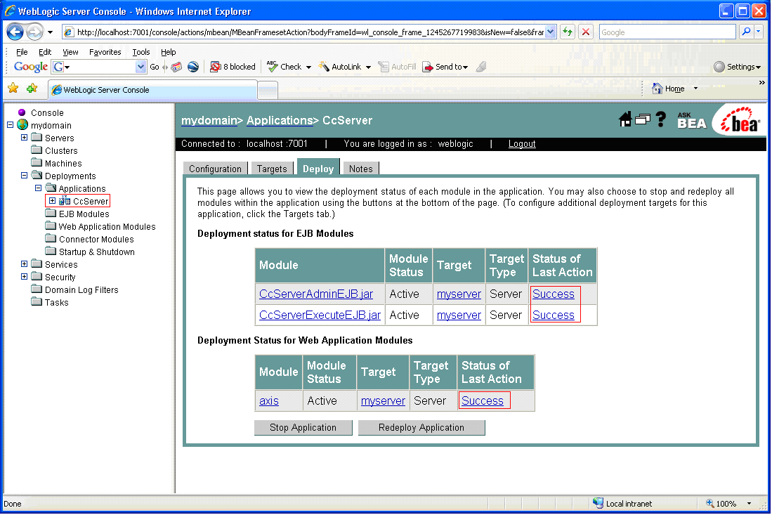Switch to the Configuration tab
The height and width of the screenshot is (515, 772).
215,169
